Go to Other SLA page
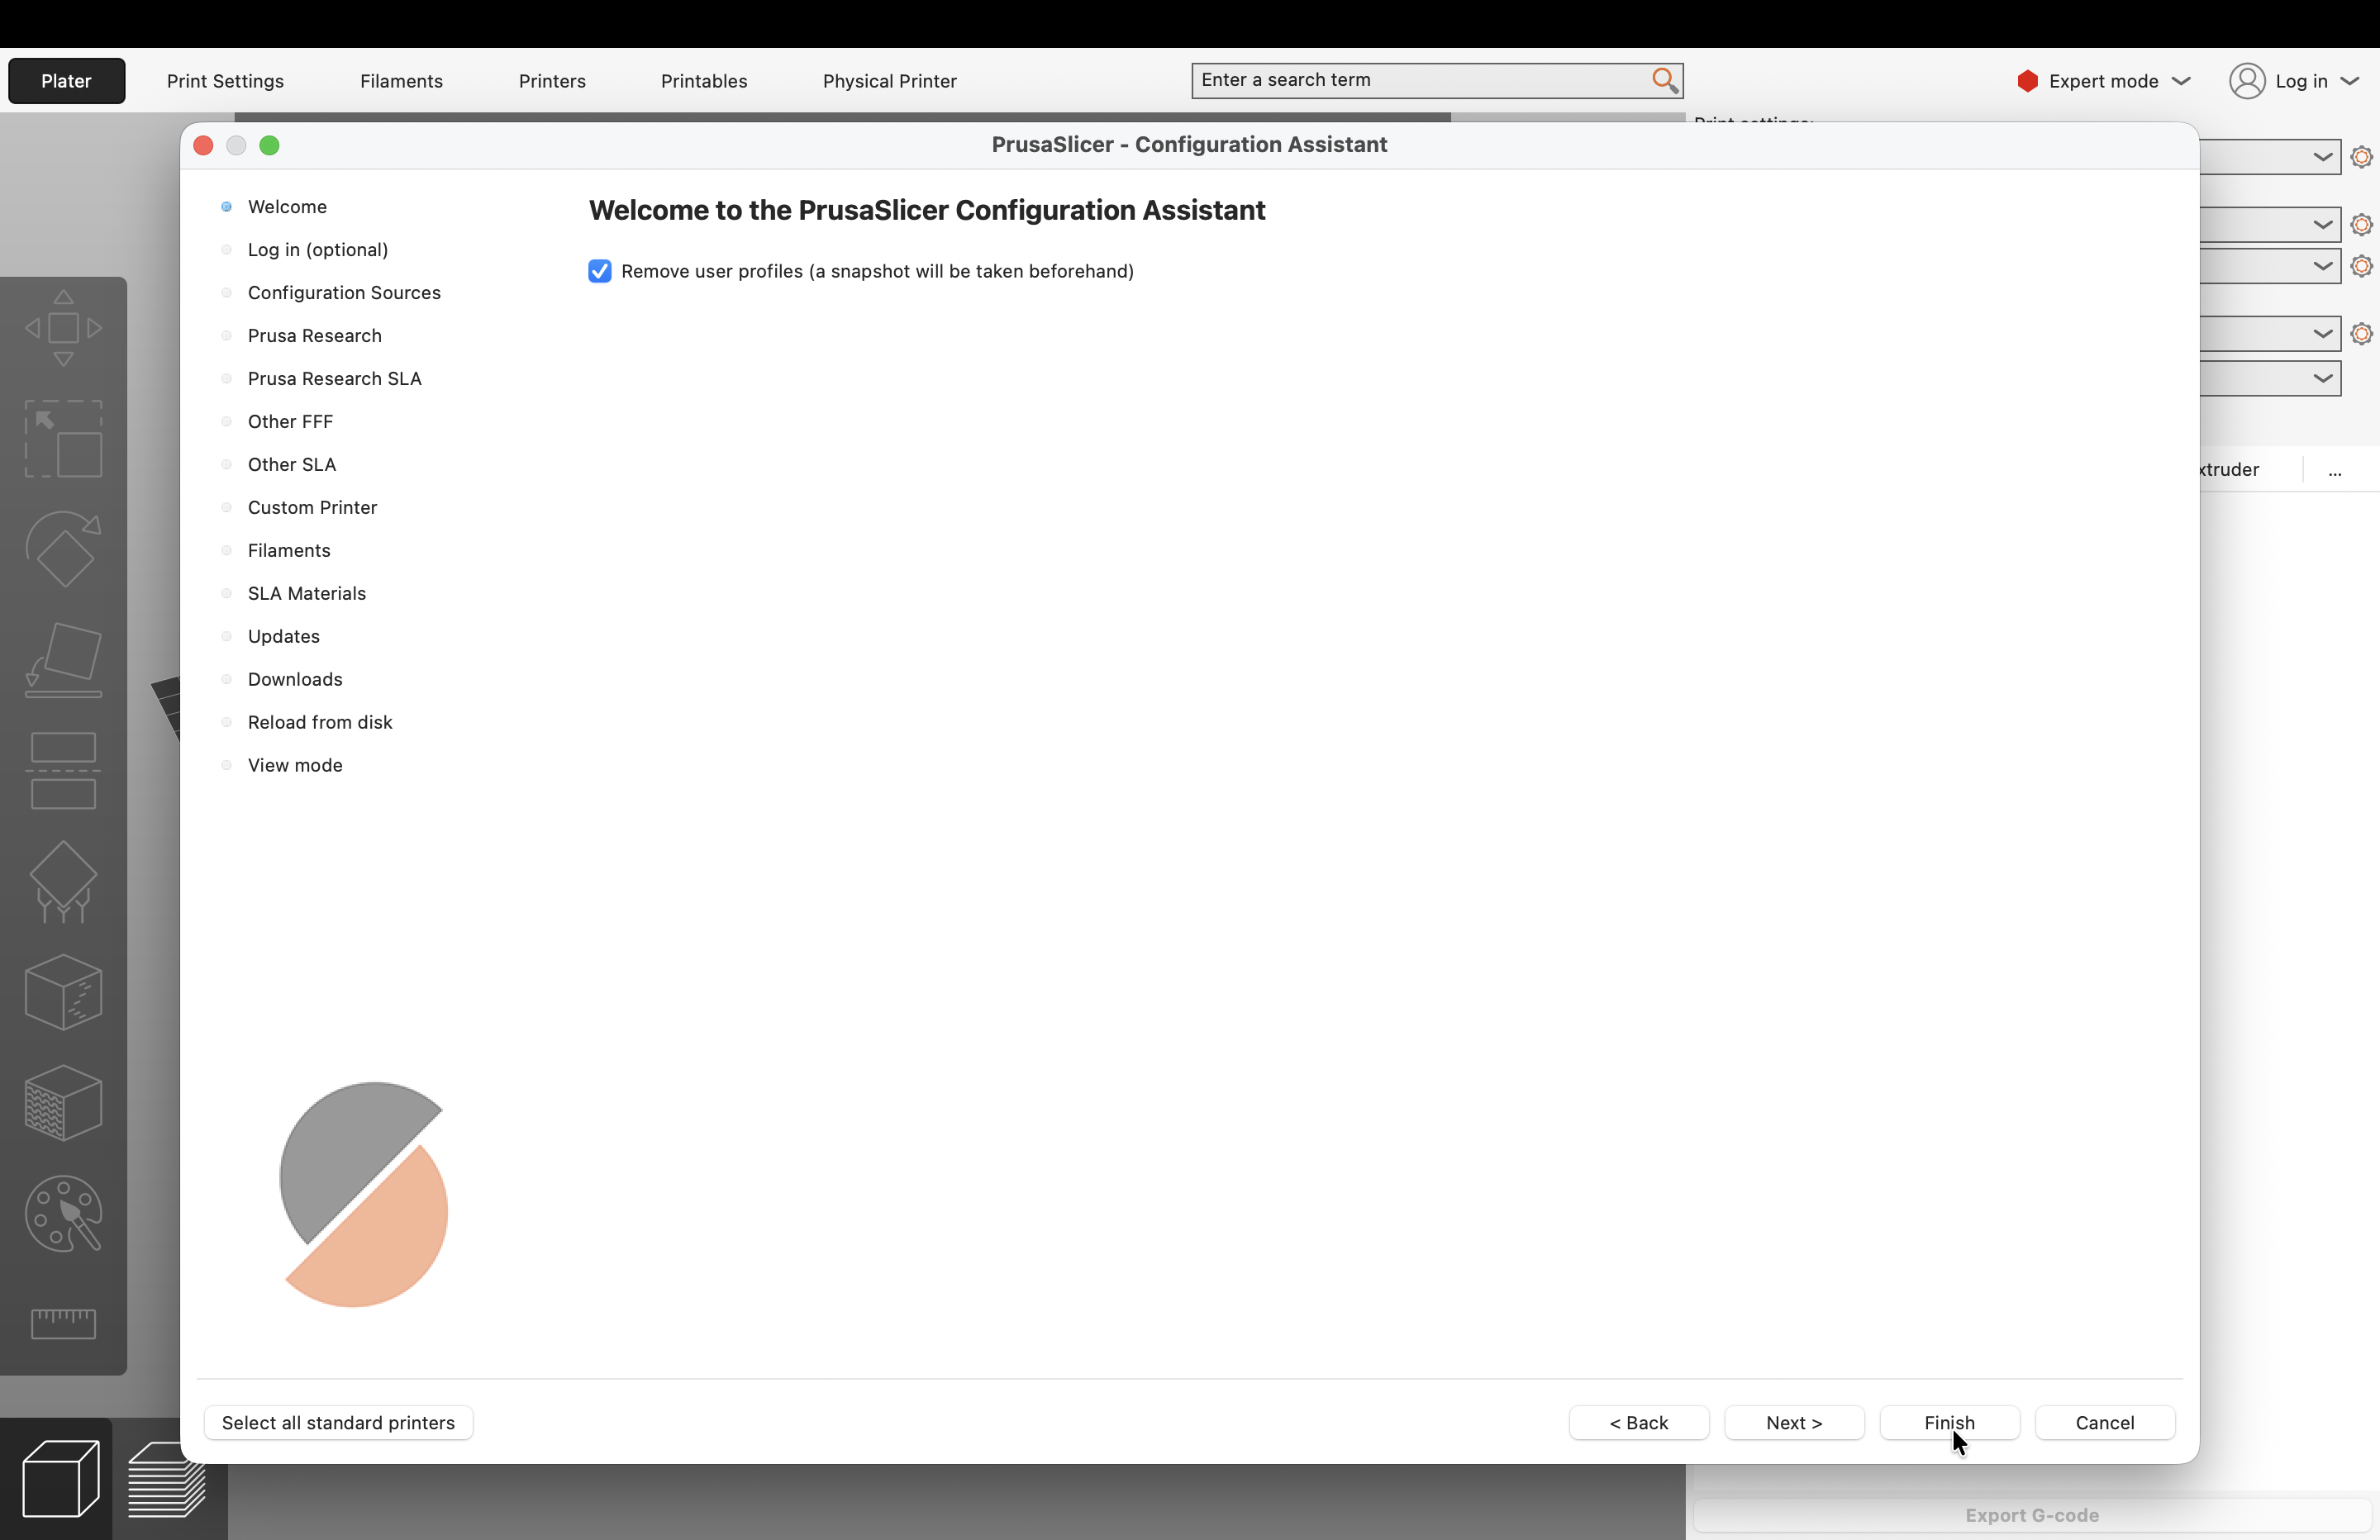This screenshot has height=1540, width=2380. coord(292,465)
